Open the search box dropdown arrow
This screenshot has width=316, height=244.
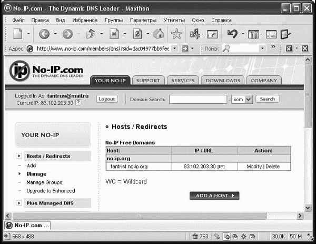(262, 48)
